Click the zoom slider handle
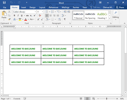 pos(107,98)
